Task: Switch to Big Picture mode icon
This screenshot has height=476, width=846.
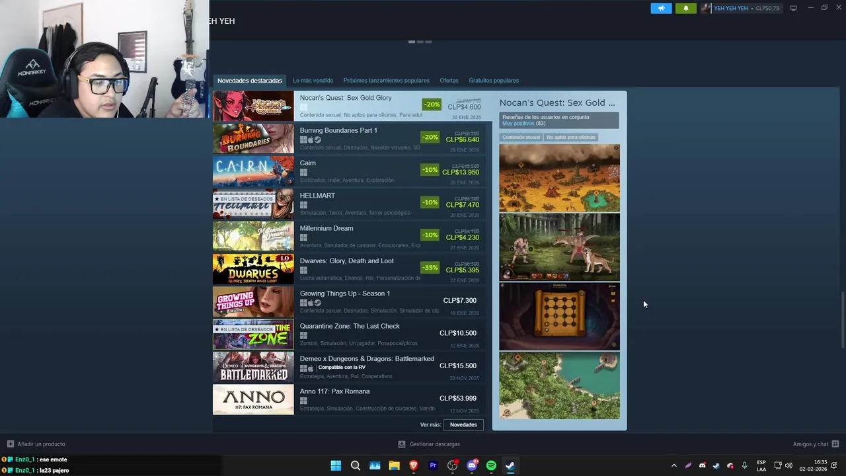Action: [794, 8]
